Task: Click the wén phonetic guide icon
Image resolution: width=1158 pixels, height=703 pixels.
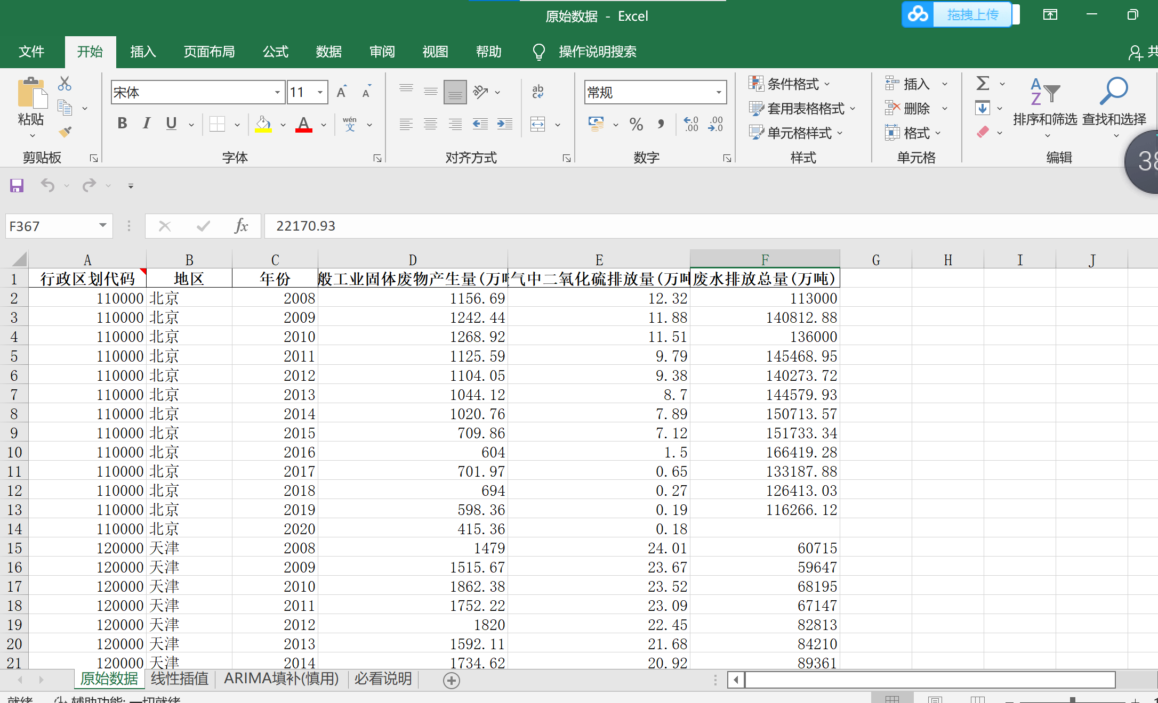Action: [x=350, y=124]
